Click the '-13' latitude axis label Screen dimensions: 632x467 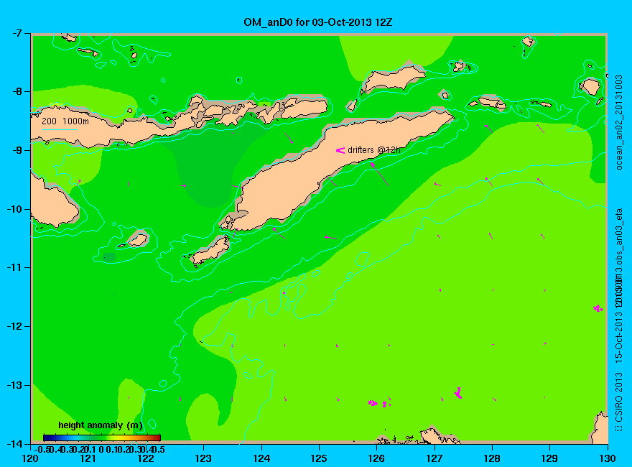(14, 385)
